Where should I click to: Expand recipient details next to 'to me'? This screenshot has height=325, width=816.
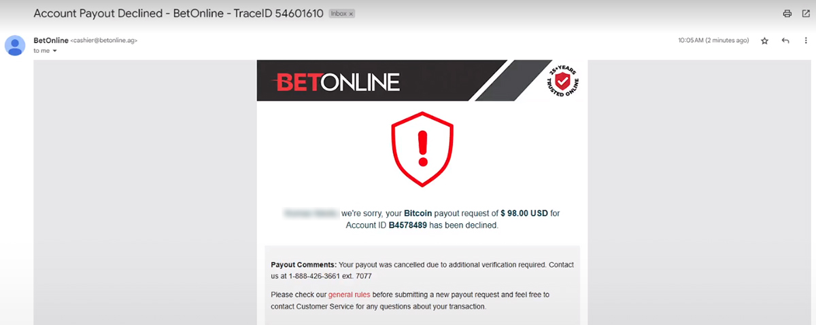pyautogui.click(x=54, y=51)
